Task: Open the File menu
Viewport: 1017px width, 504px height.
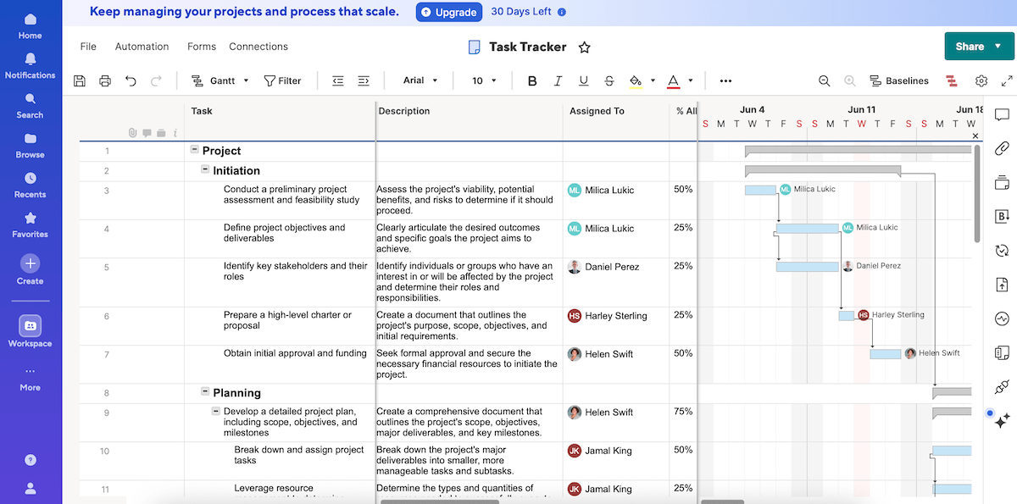Action: pos(87,47)
